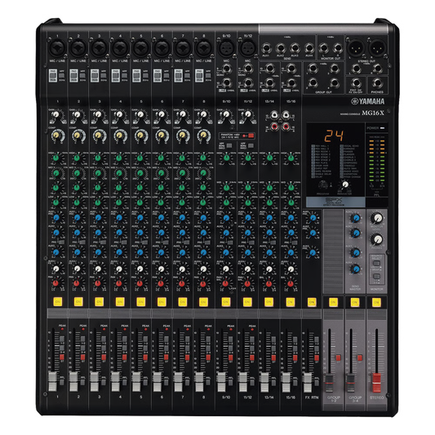Select the channel 1 PEAK LED
This screenshot has width=435, height=435.
[x=62, y=329]
